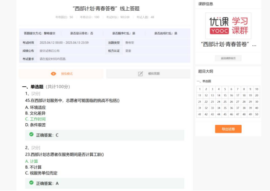
Task: Jump to question 2 in the outline grid
Action: [206, 89]
